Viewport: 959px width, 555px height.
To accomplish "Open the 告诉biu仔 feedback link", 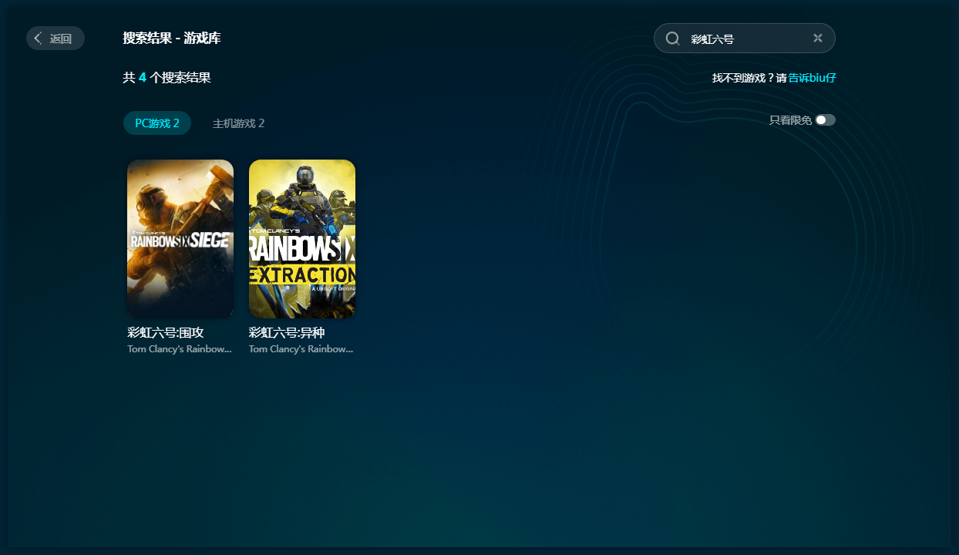I will click(x=812, y=78).
